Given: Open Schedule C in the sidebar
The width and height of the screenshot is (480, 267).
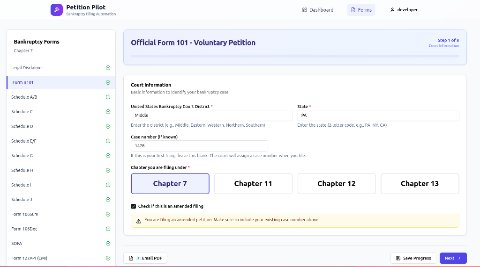Looking at the screenshot, I should tap(61, 112).
